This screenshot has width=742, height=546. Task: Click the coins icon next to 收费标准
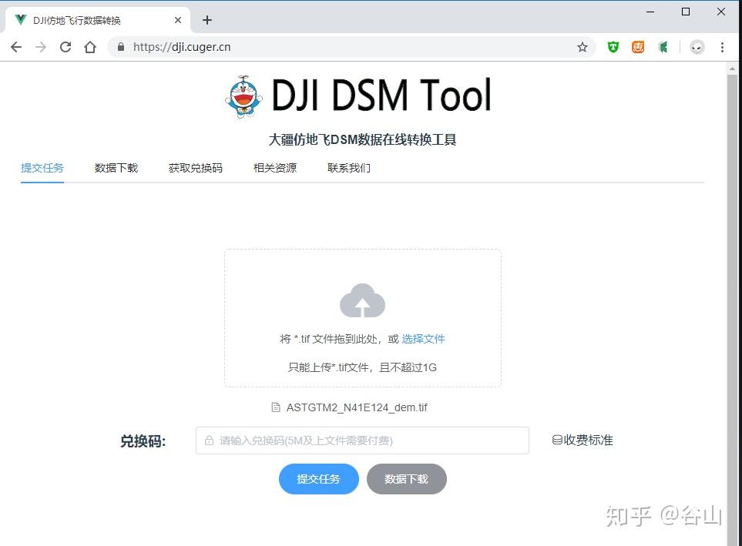[557, 440]
